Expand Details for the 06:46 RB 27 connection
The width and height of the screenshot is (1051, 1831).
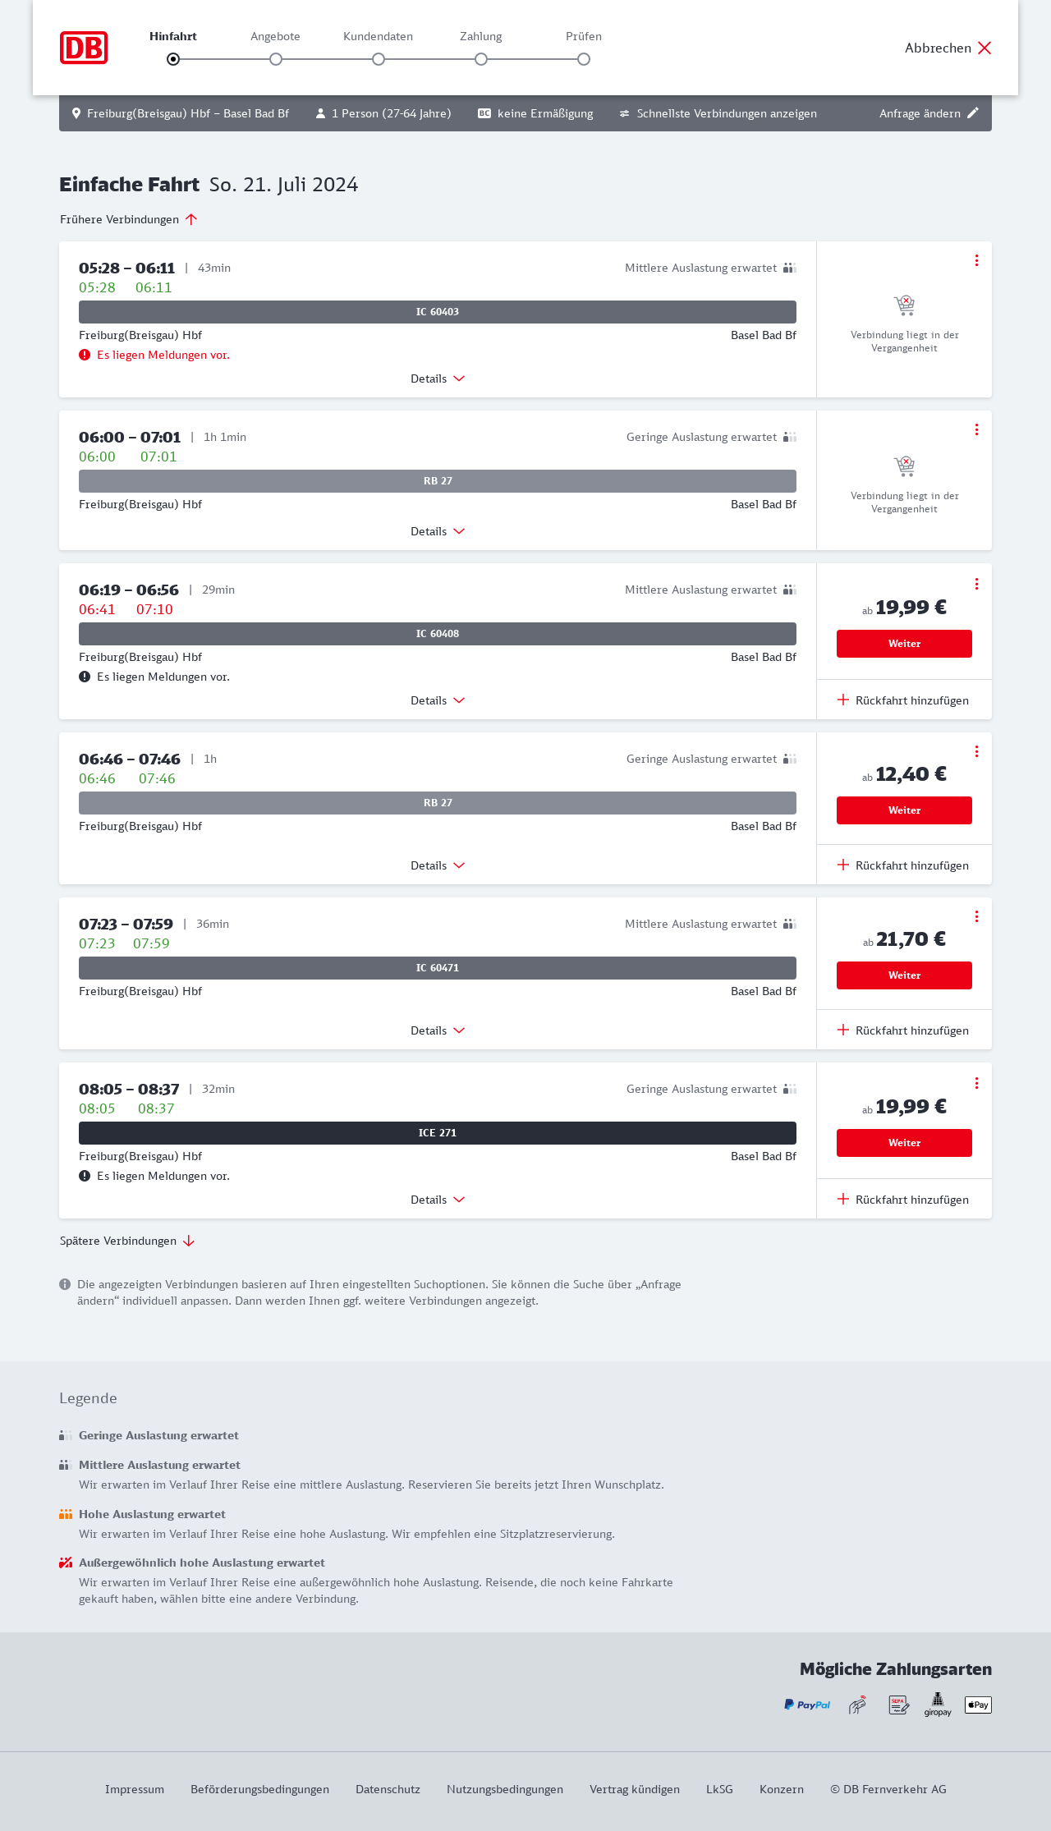click(x=438, y=865)
